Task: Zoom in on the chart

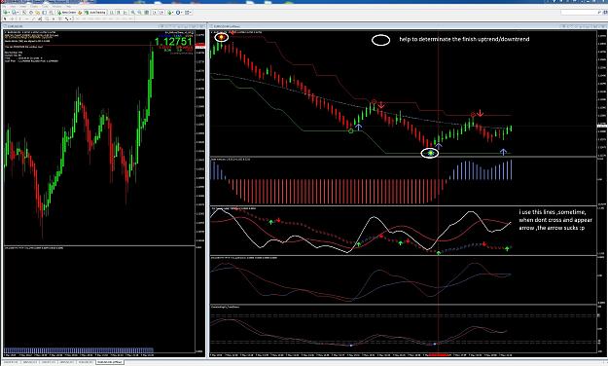Action: (132, 13)
